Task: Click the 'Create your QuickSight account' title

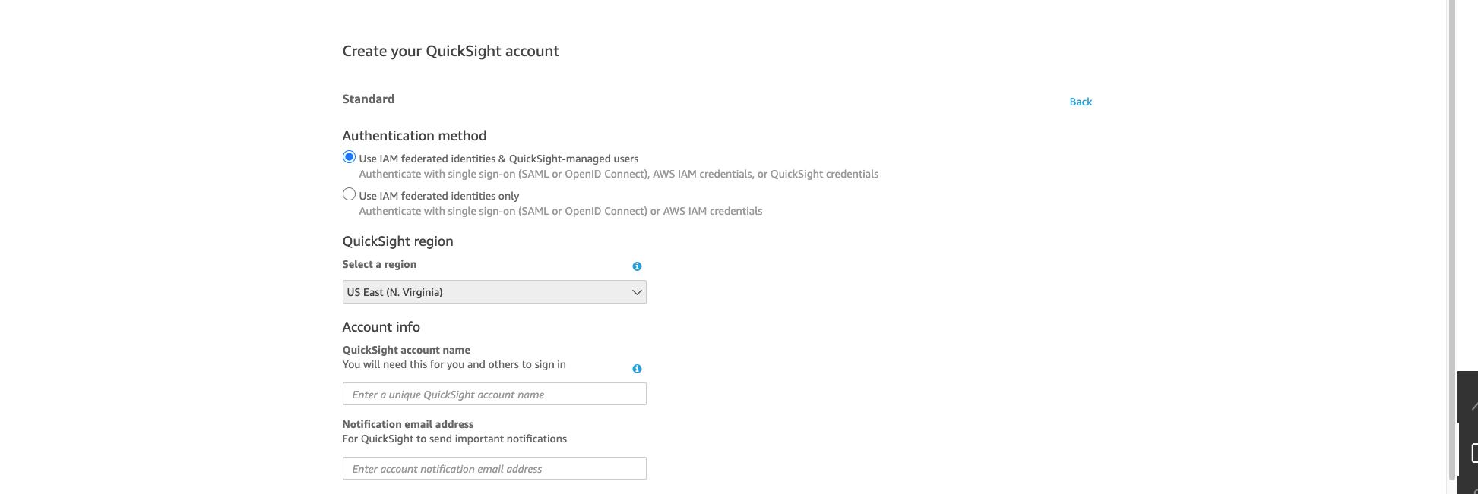Action: coord(451,52)
